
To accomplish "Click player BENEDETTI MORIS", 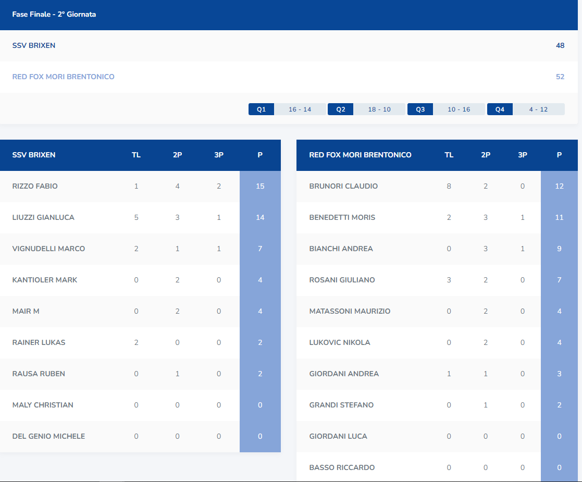I will click(x=342, y=217).
